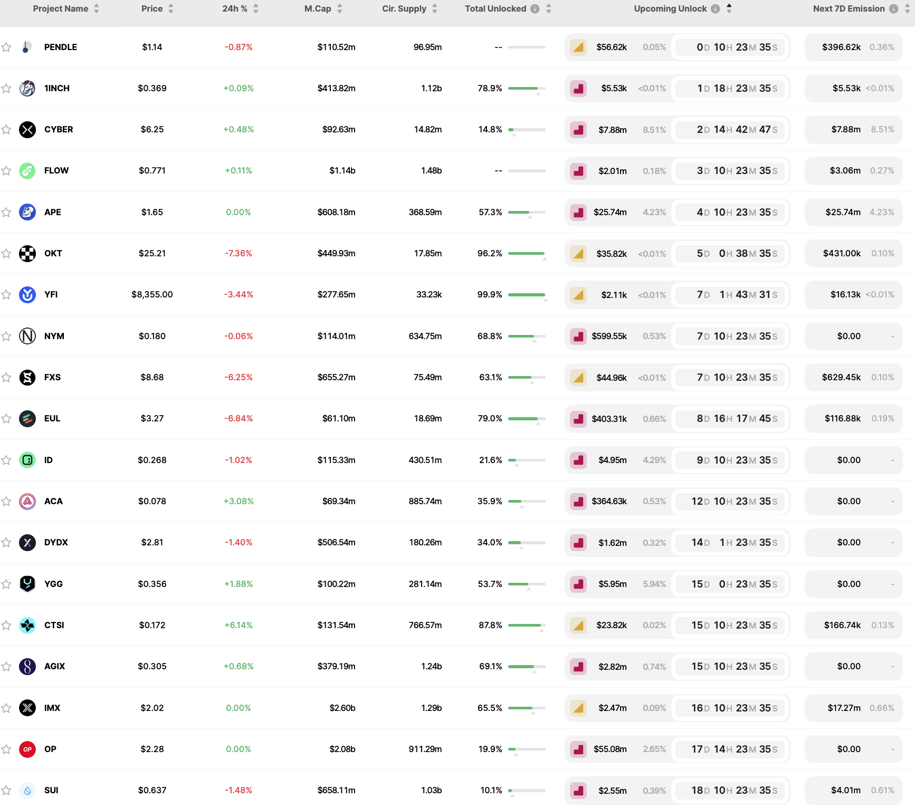Viewport: 915px width, 808px height.
Task: Click the CYBER project logo icon
Action: click(x=27, y=130)
